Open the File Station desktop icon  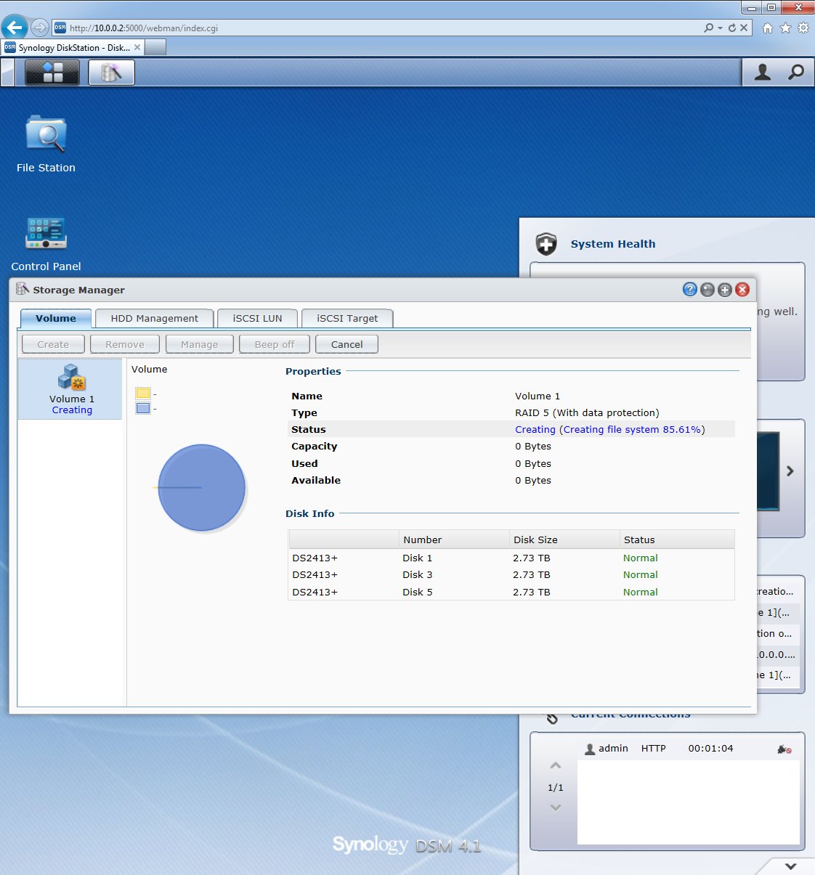coord(46,136)
